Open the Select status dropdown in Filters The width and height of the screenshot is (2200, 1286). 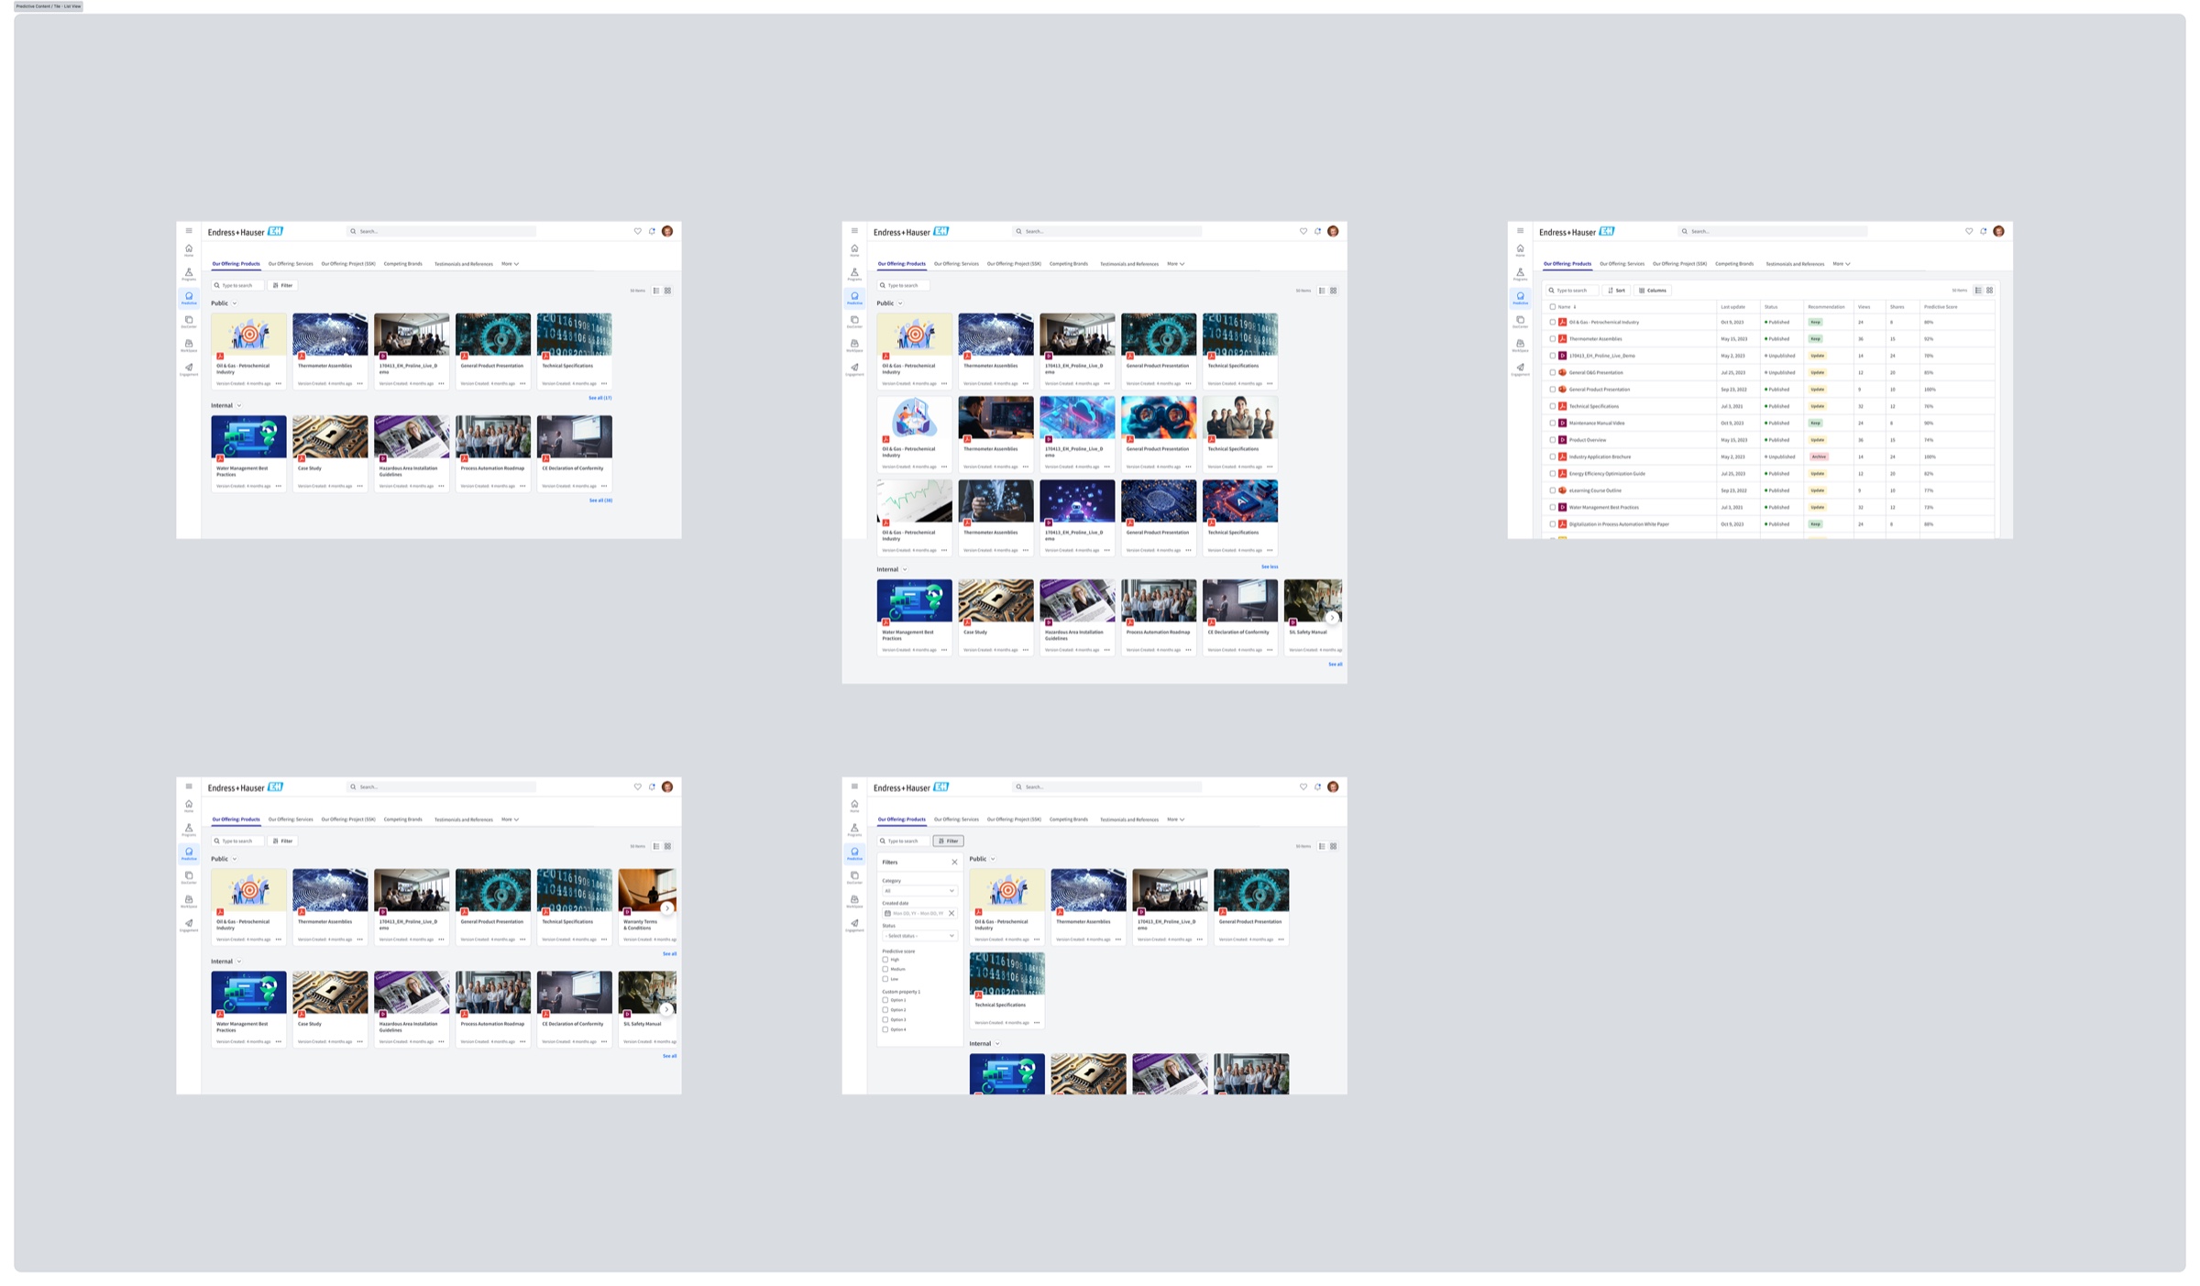coord(919,936)
